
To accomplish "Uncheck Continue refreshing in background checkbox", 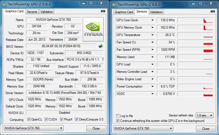I will click(x=118, y=121).
